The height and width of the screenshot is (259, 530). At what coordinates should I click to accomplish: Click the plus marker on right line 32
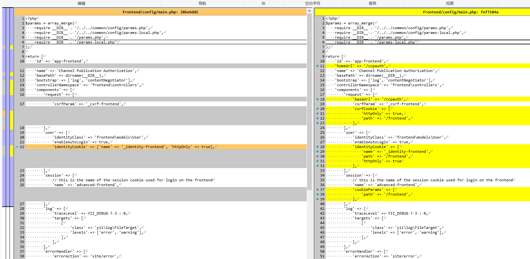317,166
